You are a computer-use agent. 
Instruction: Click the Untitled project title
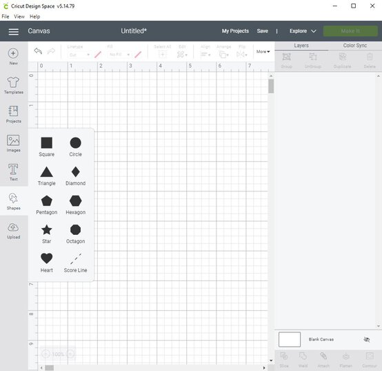pyautogui.click(x=134, y=31)
